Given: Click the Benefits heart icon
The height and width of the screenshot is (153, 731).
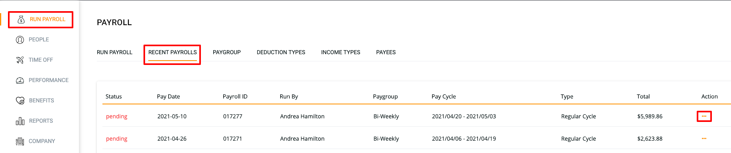Looking at the screenshot, I should click(20, 101).
